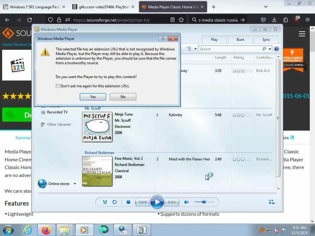The height and width of the screenshot is (236, 315).
Task: Click the Richard Stoltzman artist group header
Action: [x=99, y=153]
